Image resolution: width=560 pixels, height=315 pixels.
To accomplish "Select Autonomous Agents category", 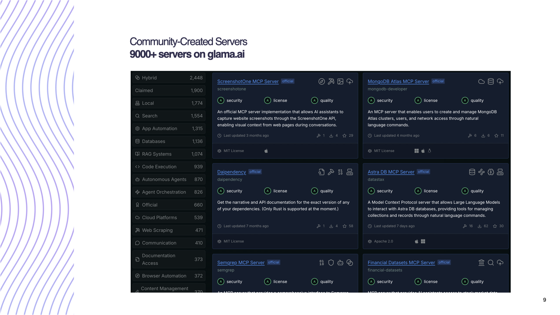I will 169,179.
